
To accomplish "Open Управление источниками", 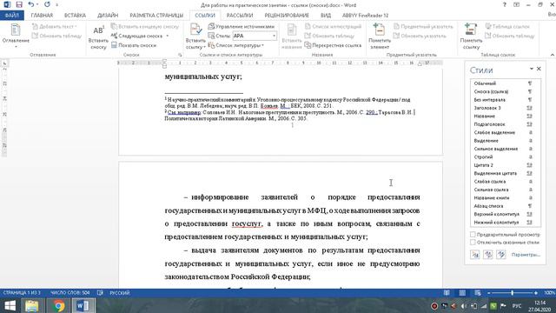I will tap(242, 27).
